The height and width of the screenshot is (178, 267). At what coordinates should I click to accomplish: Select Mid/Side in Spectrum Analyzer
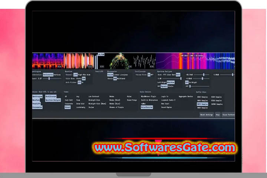(171, 82)
